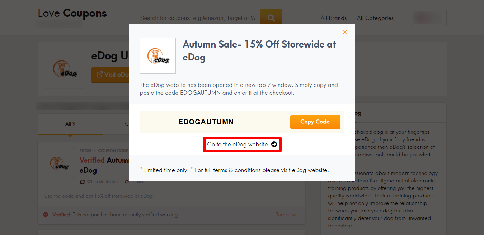
Task: Click the eDog brand logo in the page header
Action: 64,69
